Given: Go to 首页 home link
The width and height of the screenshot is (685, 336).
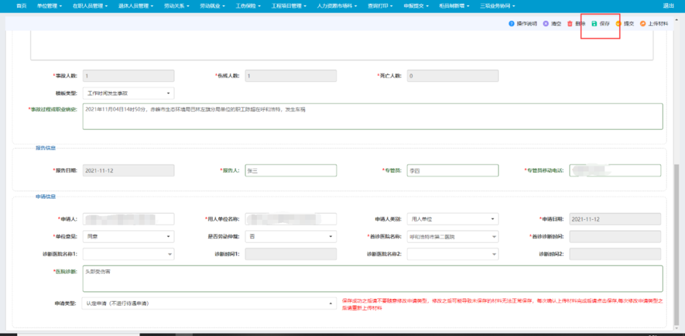Looking at the screenshot, I should tap(21, 6).
